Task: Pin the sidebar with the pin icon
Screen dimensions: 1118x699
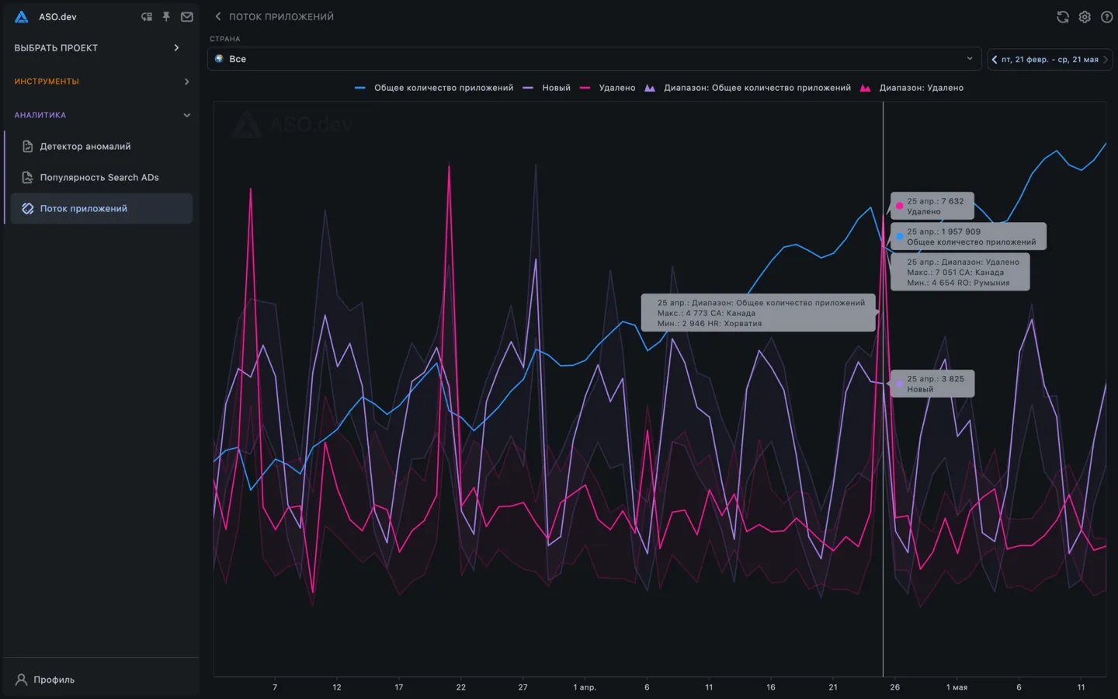Action: pyautogui.click(x=166, y=17)
